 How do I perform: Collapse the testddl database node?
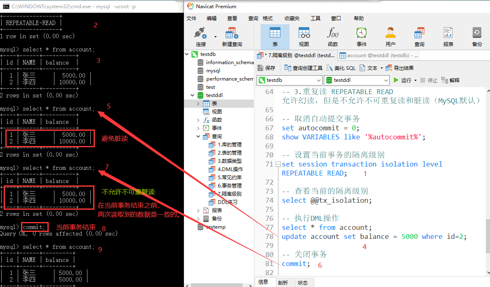click(193, 95)
